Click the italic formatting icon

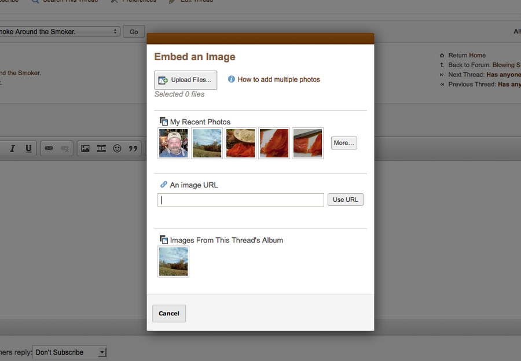tap(12, 149)
